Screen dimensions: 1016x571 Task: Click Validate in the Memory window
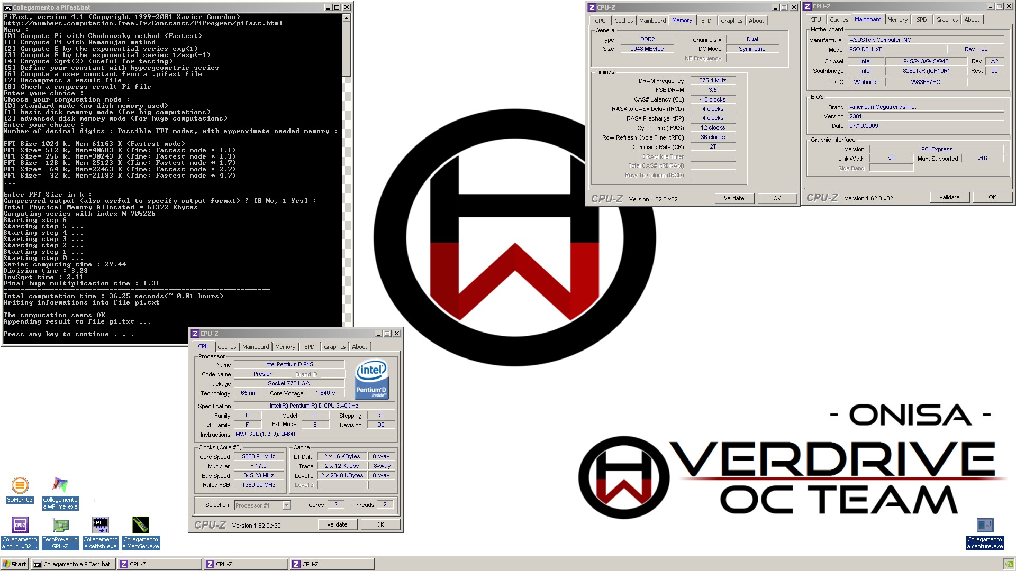(x=734, y=198)
